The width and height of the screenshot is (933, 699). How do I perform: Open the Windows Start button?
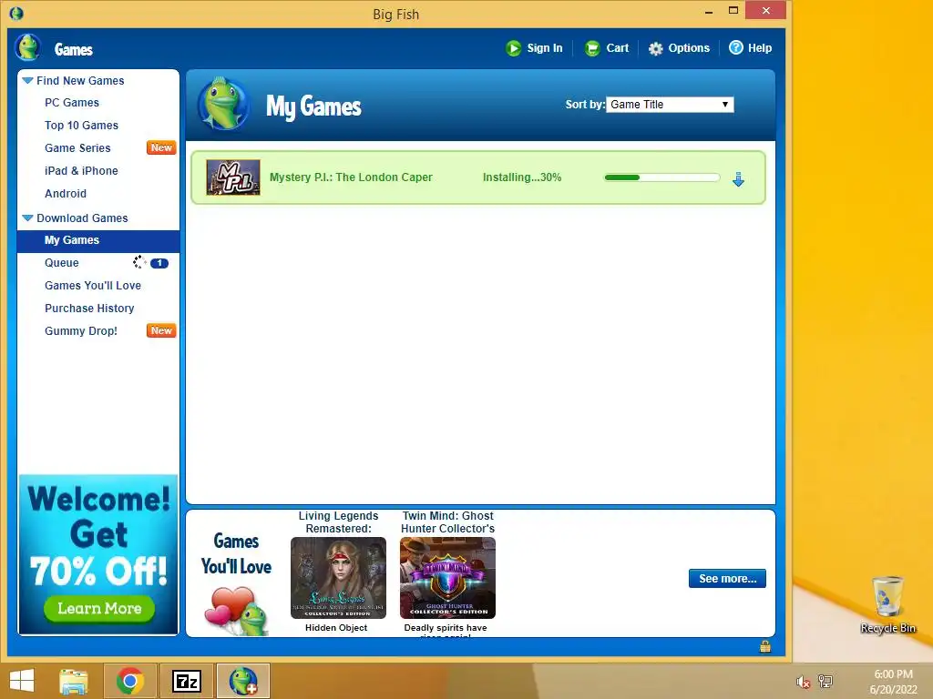(22, 681)
